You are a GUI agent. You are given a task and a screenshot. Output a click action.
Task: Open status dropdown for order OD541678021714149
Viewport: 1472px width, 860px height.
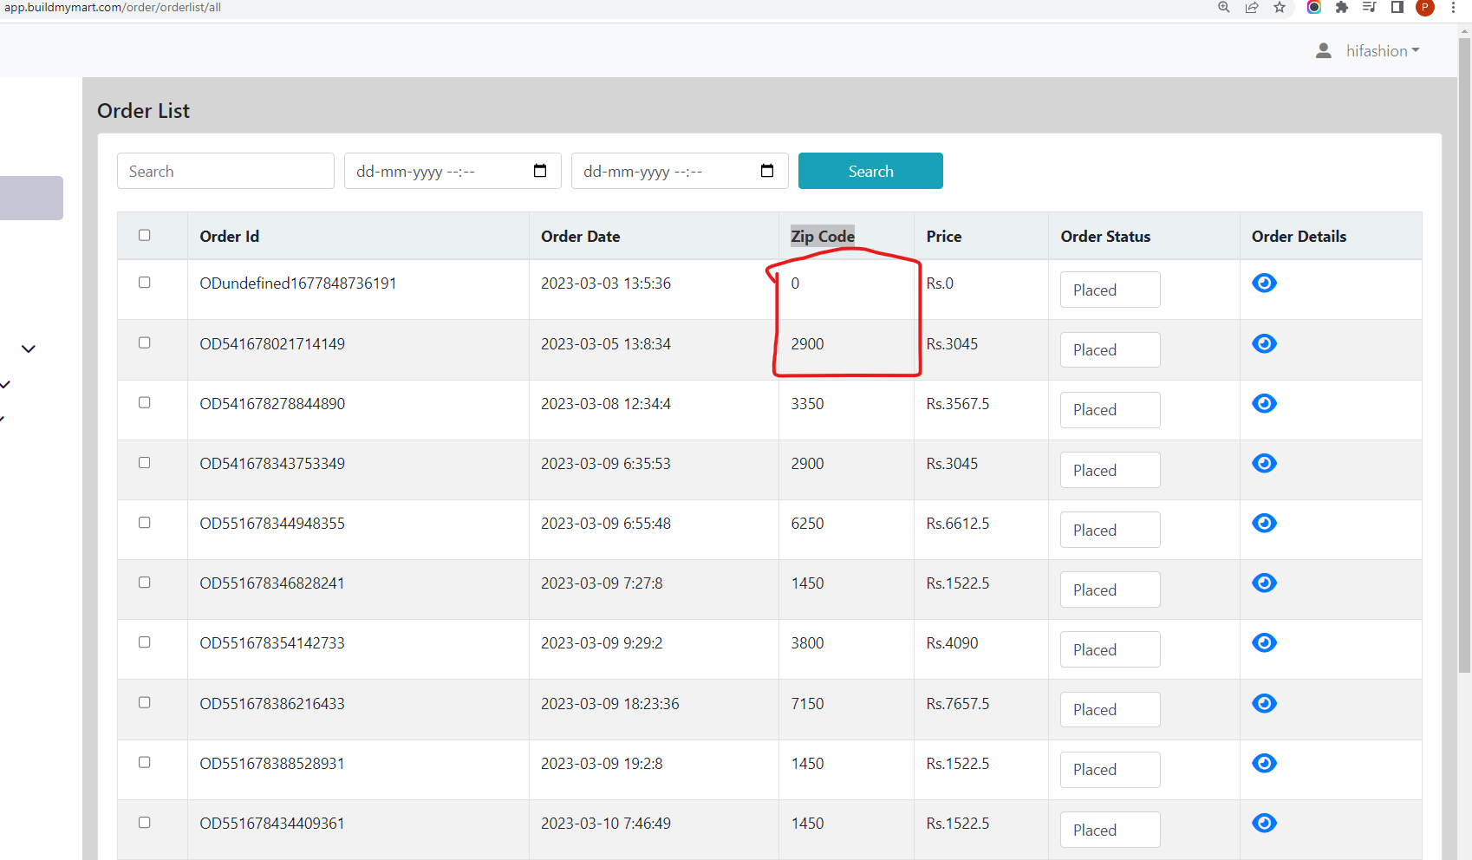tap(1110, 349)
